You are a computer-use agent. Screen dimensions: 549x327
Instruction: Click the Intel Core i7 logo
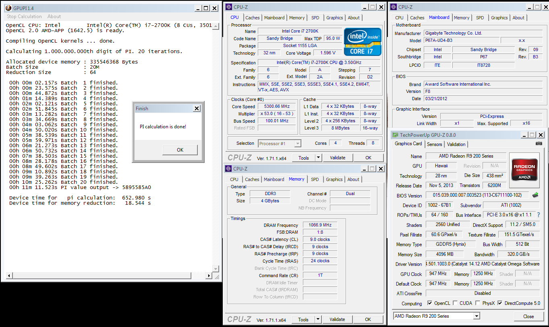click(x=363, y=42)
